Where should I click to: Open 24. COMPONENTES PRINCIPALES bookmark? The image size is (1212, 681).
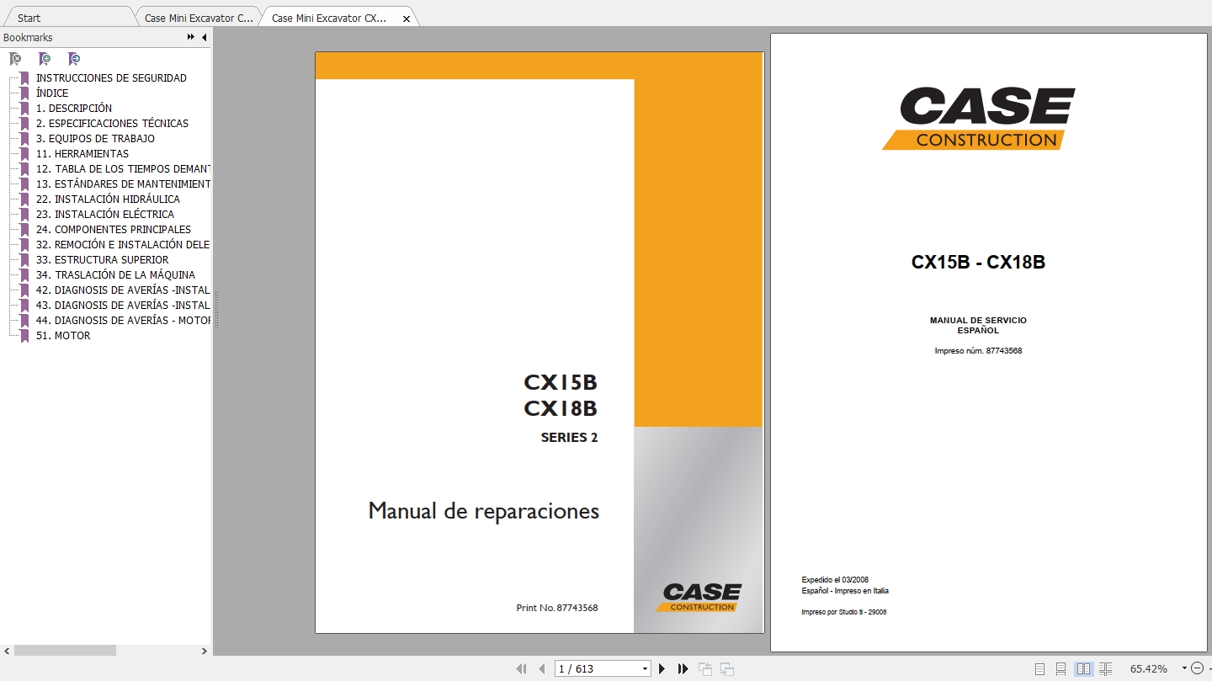114,230
